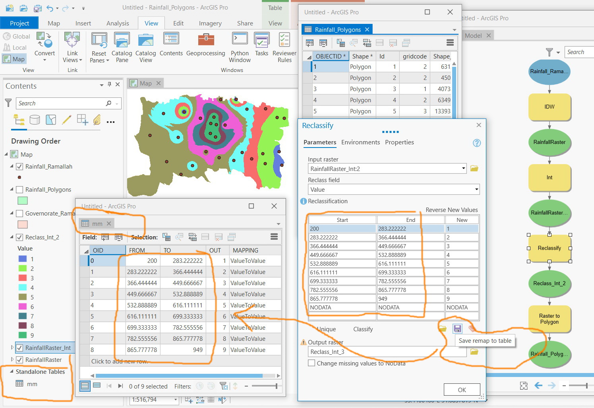Select Global view mode
Screen dimensions: 594x408
coord(16,36)
